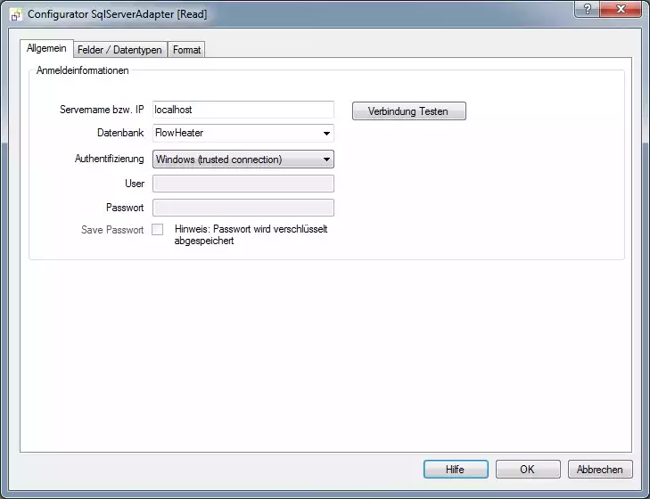This screenshot has height=499, width=650.
Task: Click the disabled Passwort text field
Action: coord(243,208)
